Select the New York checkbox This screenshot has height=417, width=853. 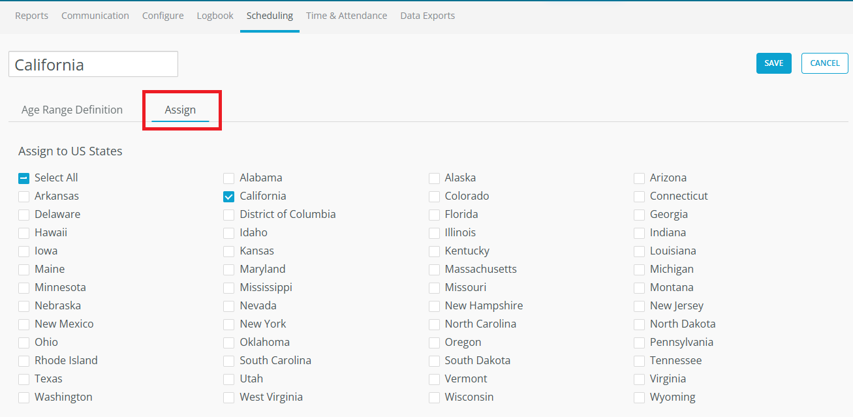coord(228,324)
